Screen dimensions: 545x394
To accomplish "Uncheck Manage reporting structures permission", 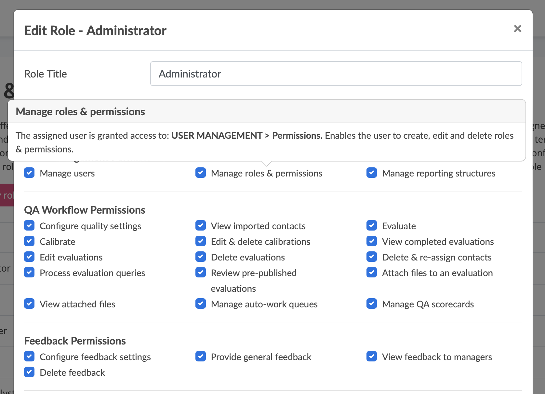I will tap(372, 173).
